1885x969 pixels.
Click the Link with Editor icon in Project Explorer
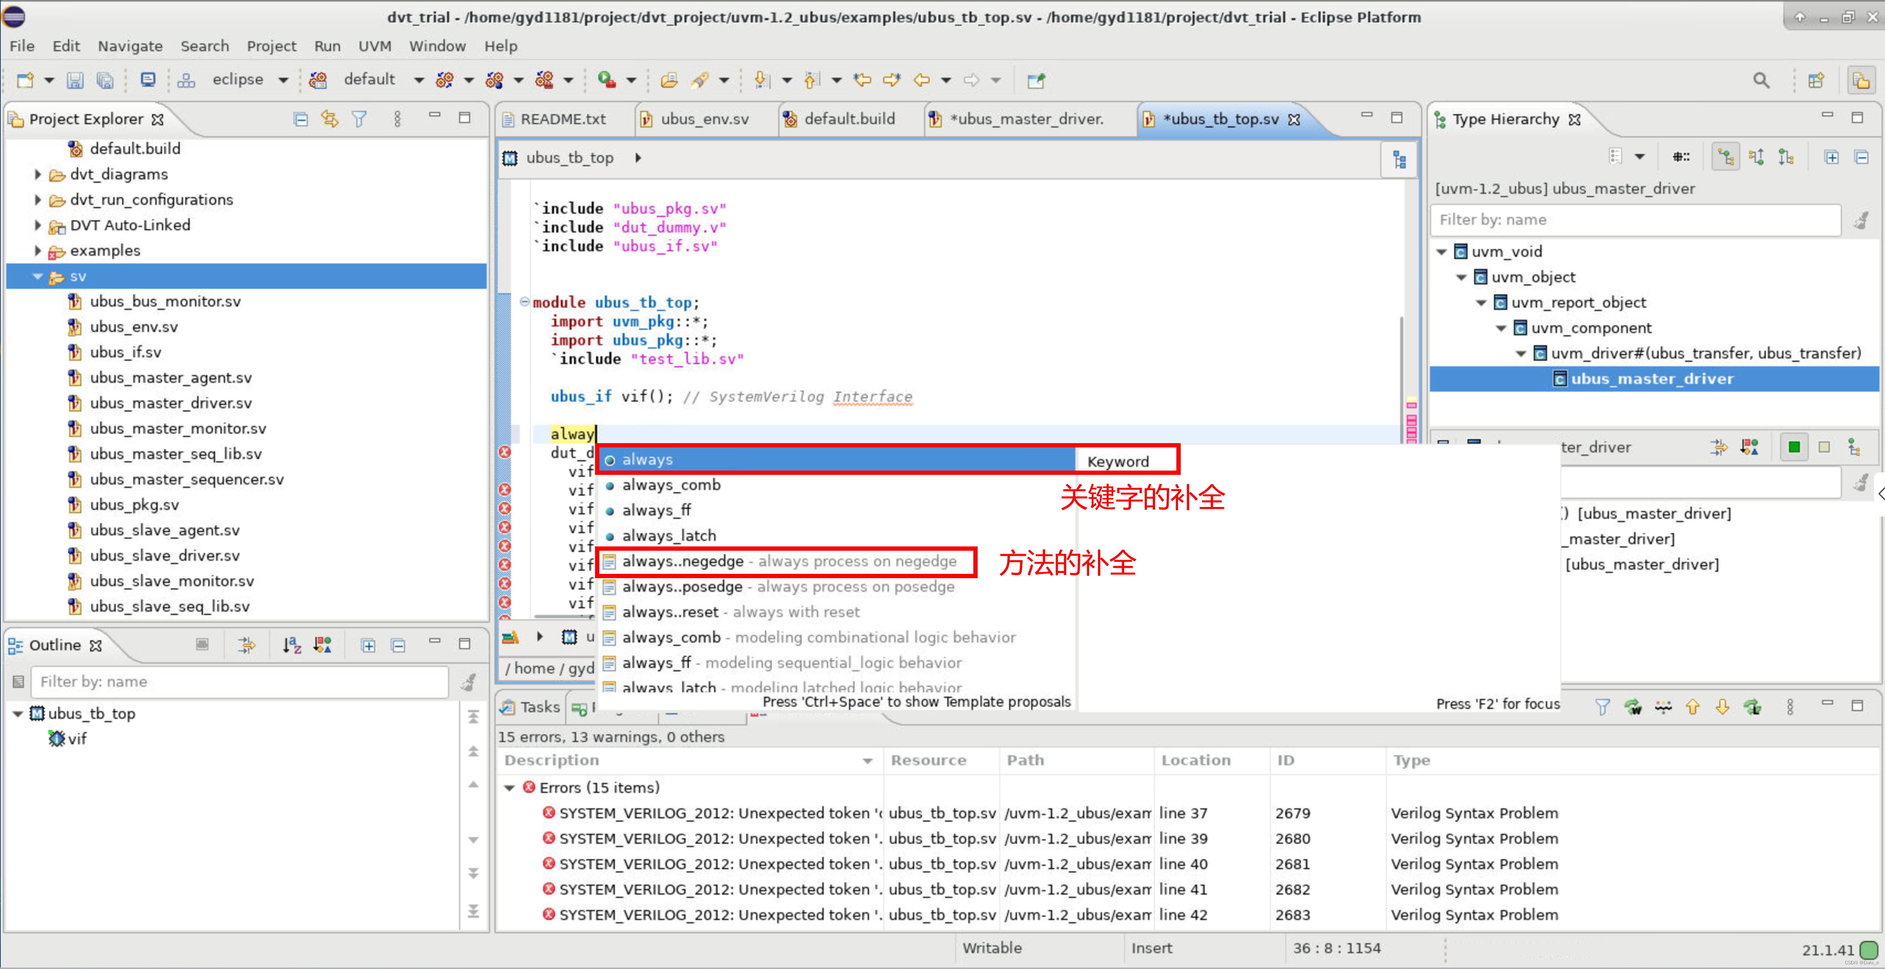pos(329,119)
